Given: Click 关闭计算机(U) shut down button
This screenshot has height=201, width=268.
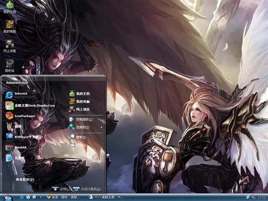Looking at the screenshot, I should 87,189.
